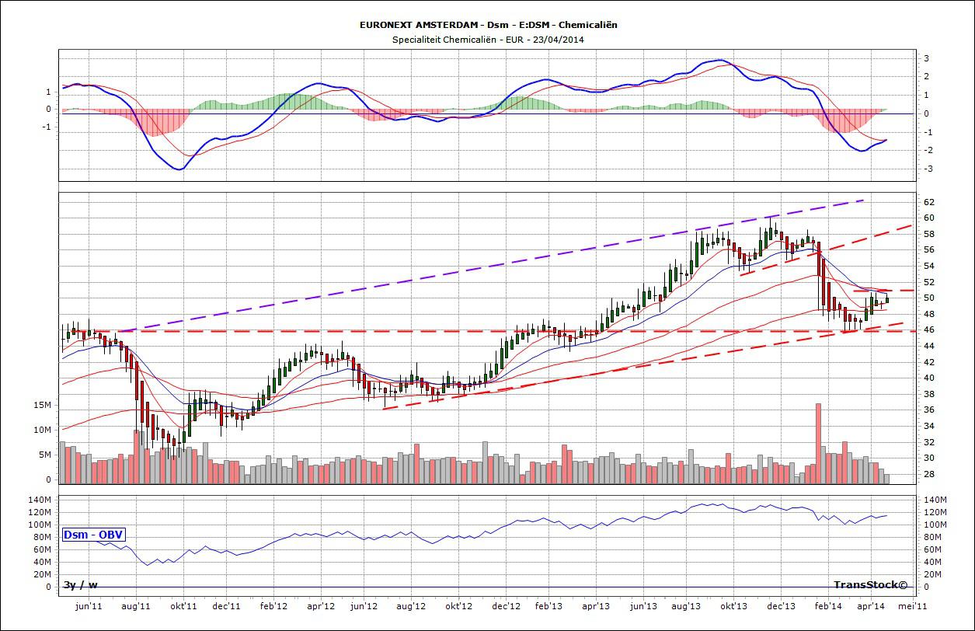Click the 15M volume axis label
The image size is (975, 631).
[43, 405]
